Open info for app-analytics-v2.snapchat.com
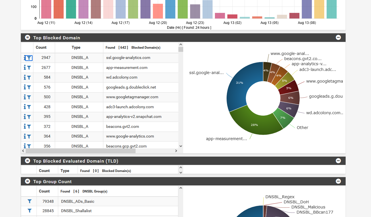Viewport: 371px width, 217px height. pos(25,117)
